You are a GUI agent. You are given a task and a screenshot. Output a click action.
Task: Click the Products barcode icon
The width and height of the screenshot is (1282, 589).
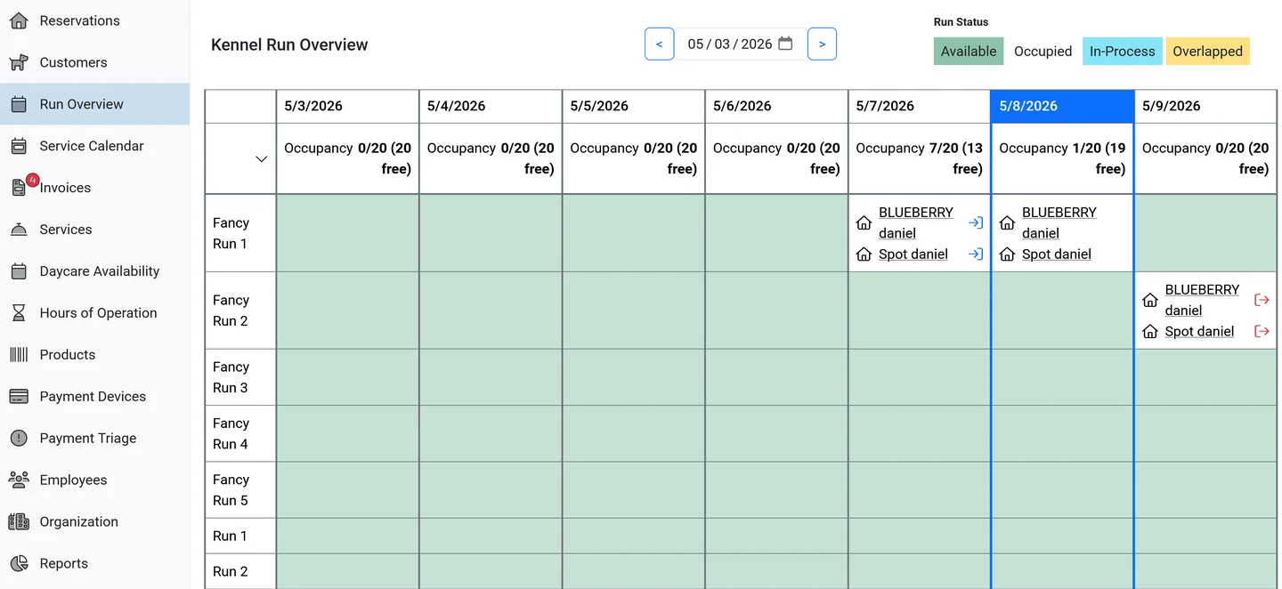(19, 354)
